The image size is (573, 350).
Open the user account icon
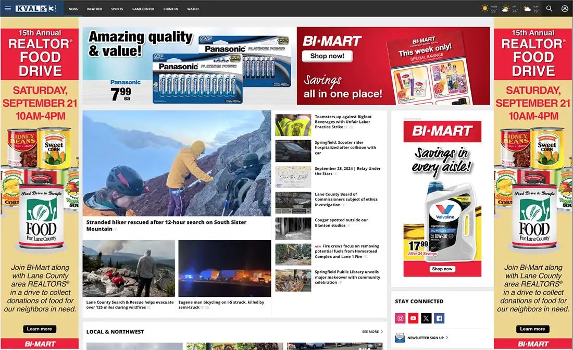point(565,8)
